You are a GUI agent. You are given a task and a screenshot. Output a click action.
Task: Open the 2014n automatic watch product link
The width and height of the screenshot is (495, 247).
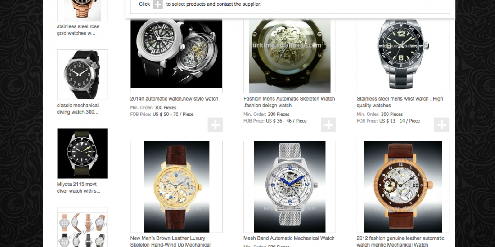[x=174, y=99]
